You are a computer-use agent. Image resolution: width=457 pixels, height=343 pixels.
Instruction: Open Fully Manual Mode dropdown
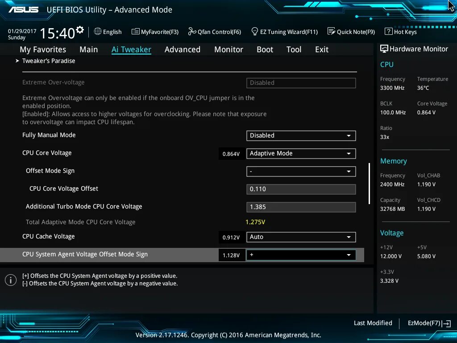click(301, 136)
